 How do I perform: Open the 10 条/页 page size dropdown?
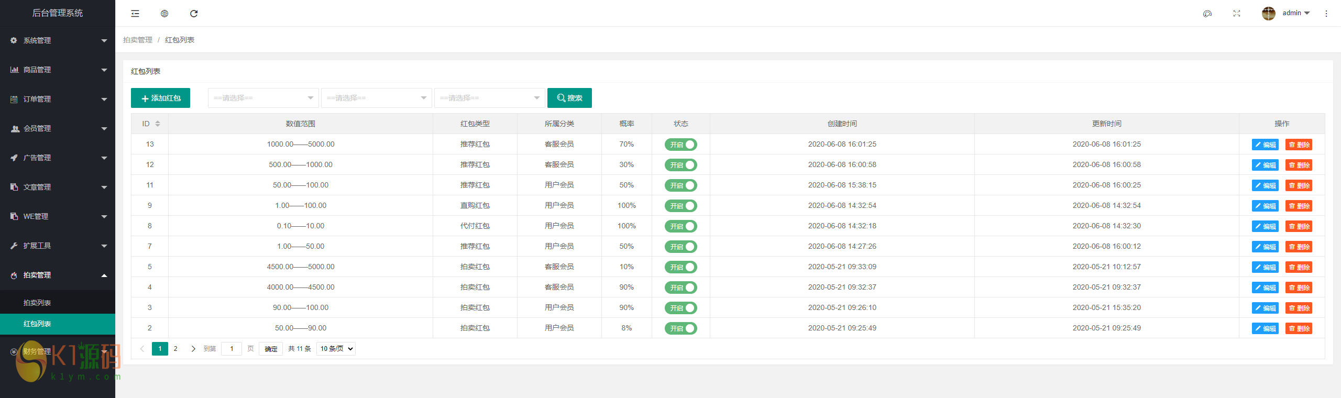336,349
